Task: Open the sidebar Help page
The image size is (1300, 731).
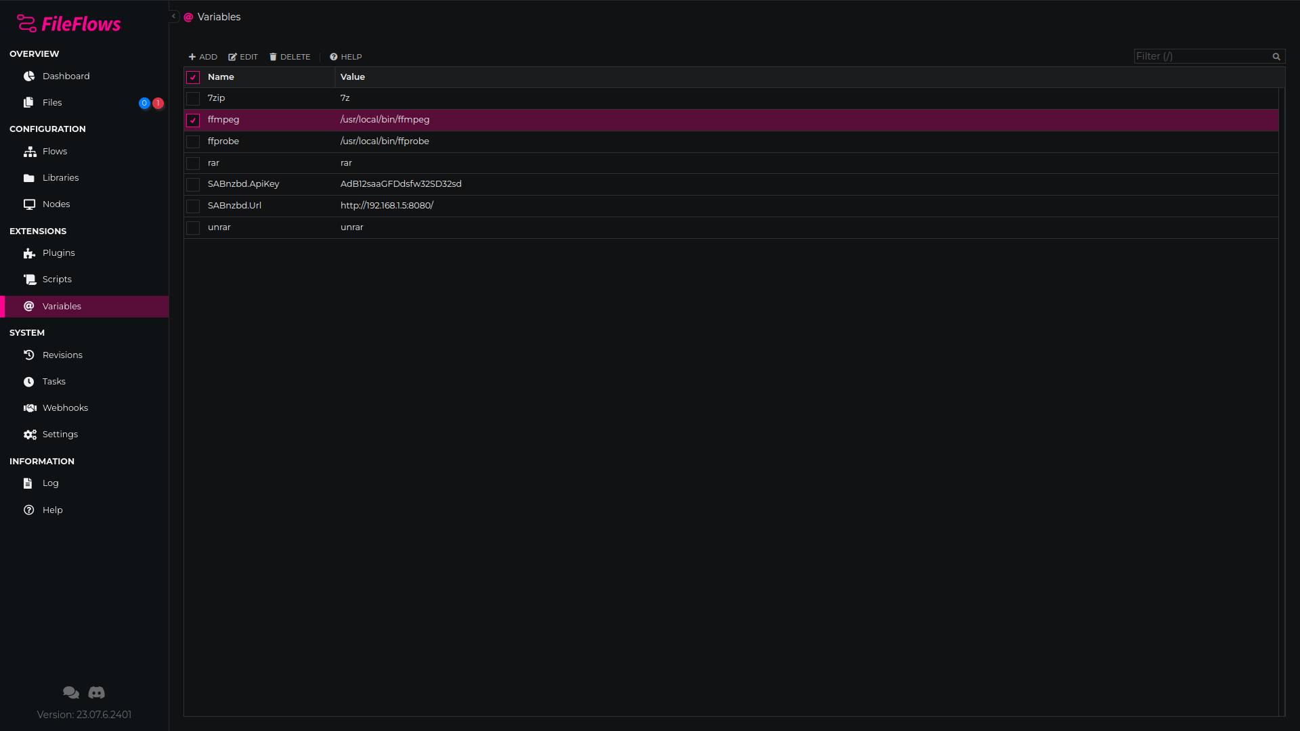Action: point(52,510)
